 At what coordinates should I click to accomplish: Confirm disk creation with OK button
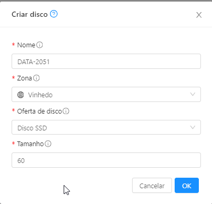click(187, 186)
